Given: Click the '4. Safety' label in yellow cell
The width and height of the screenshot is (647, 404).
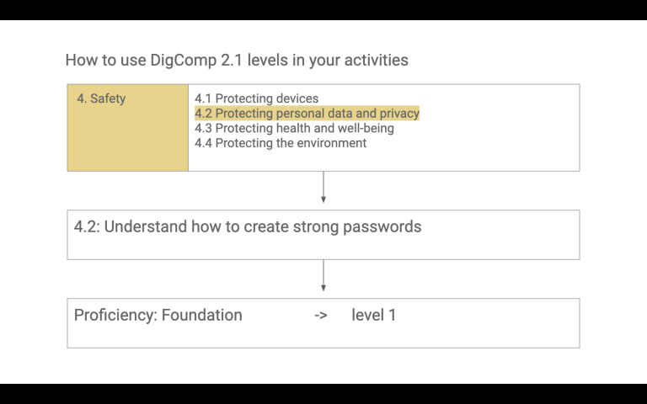Looking at the screenshot, I should 101,98.
